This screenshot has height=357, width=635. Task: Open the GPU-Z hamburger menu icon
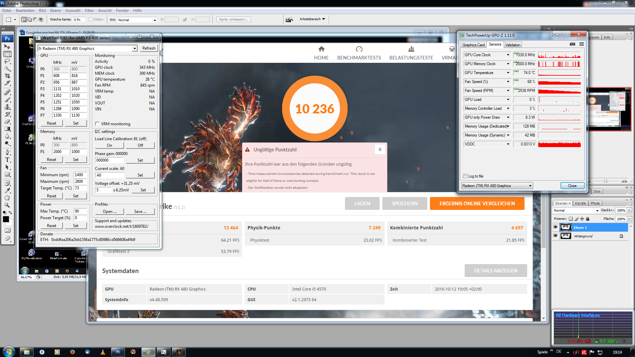pyautogui.click(x=581, y=44)
